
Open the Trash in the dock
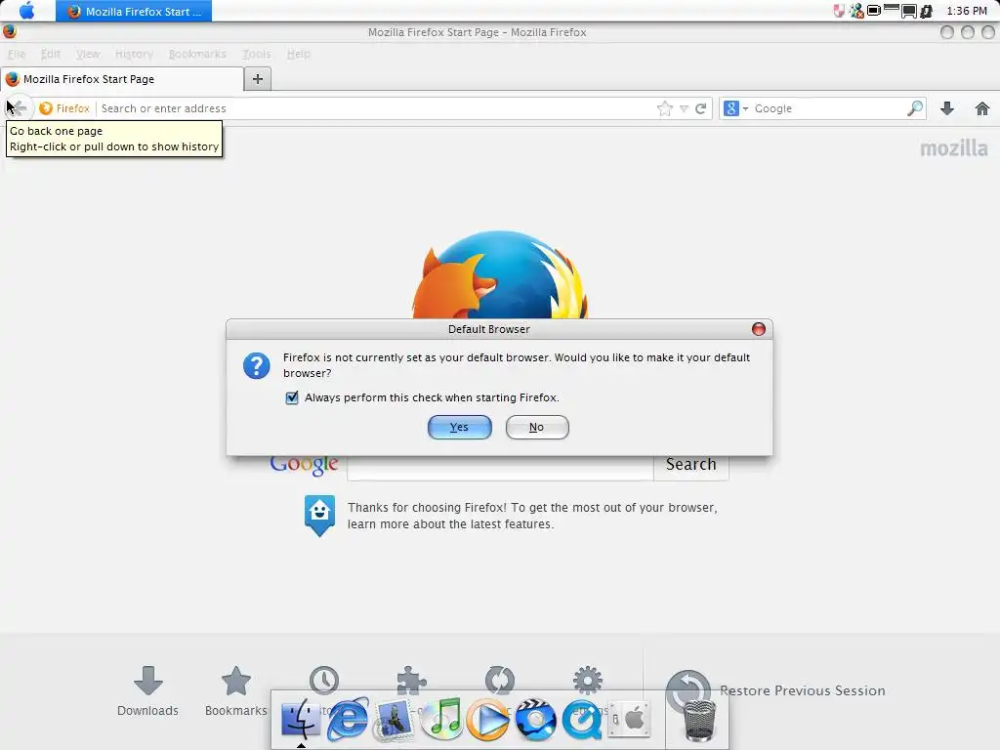(699, 721)
